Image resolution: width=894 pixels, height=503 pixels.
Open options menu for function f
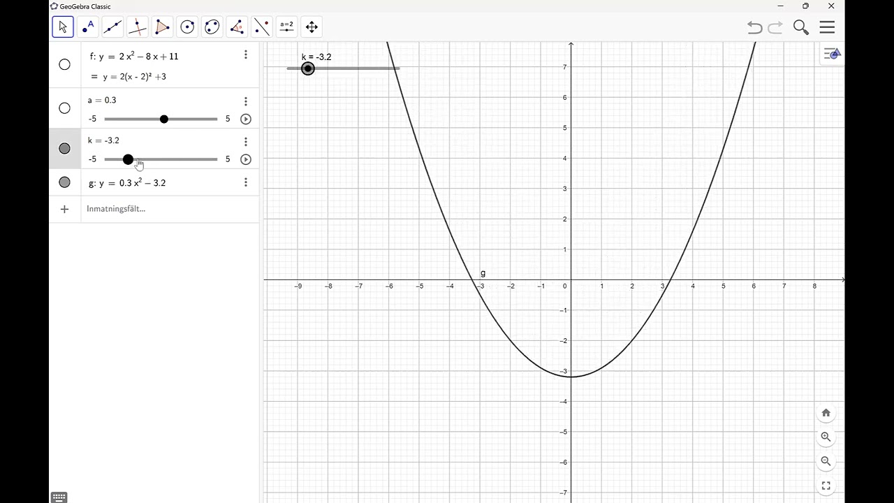(246, 54)
